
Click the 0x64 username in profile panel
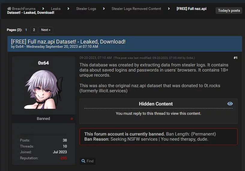pos(44,63)
